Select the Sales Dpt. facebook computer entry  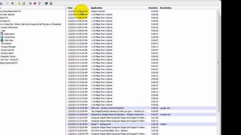point(31,24)
